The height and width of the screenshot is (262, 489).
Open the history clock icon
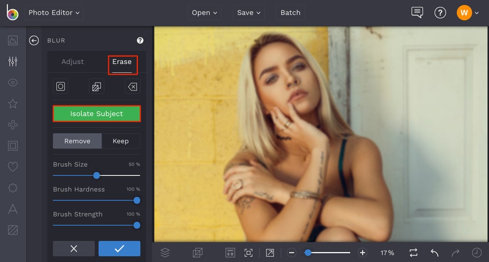pos(477,253)
